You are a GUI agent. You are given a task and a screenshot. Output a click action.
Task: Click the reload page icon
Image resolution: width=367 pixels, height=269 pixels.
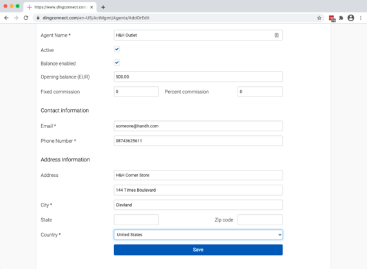pyautogui.click(x=26, y=18)
